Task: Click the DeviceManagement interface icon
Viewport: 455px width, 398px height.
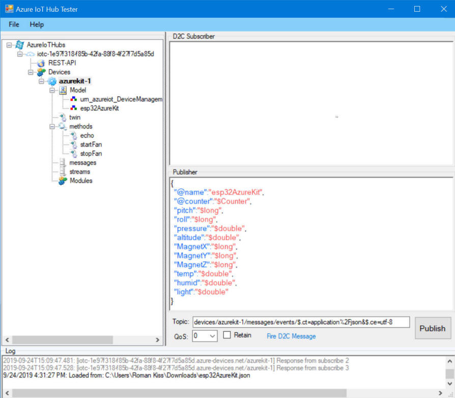Action: 74,99
